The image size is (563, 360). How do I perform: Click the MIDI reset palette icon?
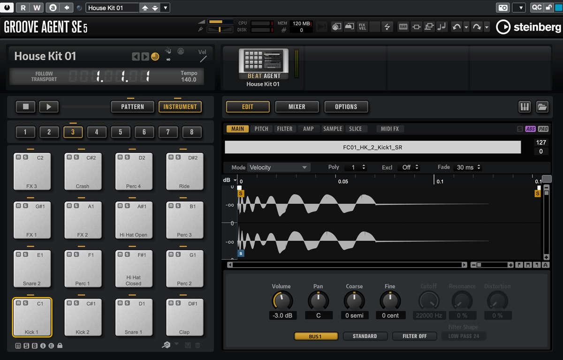click(x=336, y=27)
